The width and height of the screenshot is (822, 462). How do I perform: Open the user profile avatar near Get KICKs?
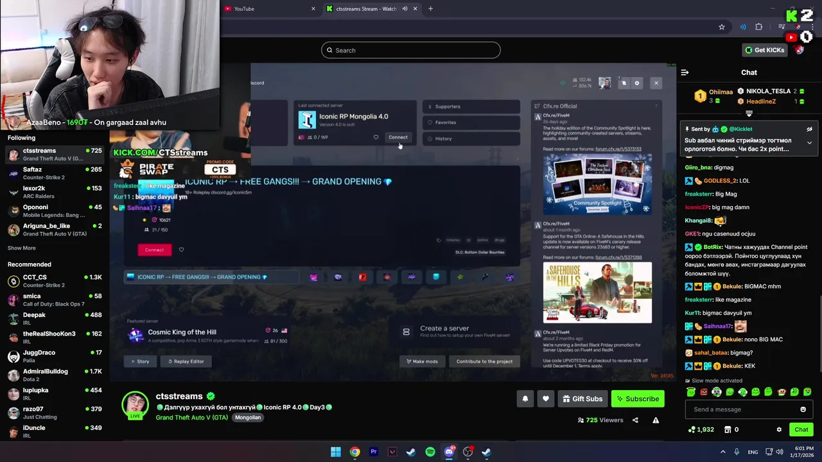pyautogui.click(x=800, y=50)
